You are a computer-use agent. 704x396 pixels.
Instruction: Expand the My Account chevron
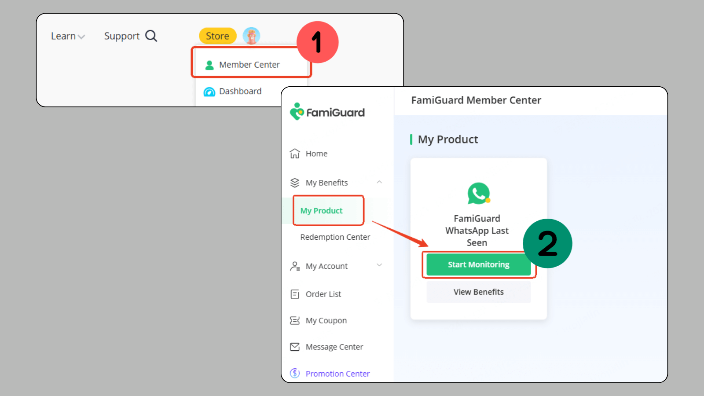coord(379,265)
